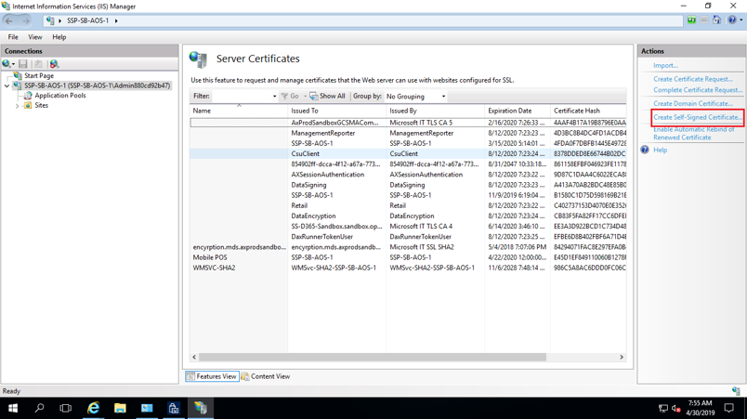This screenshot has height=419, width=747.
Task: Click the Go filter button
Action: click(x=290, y=97)
